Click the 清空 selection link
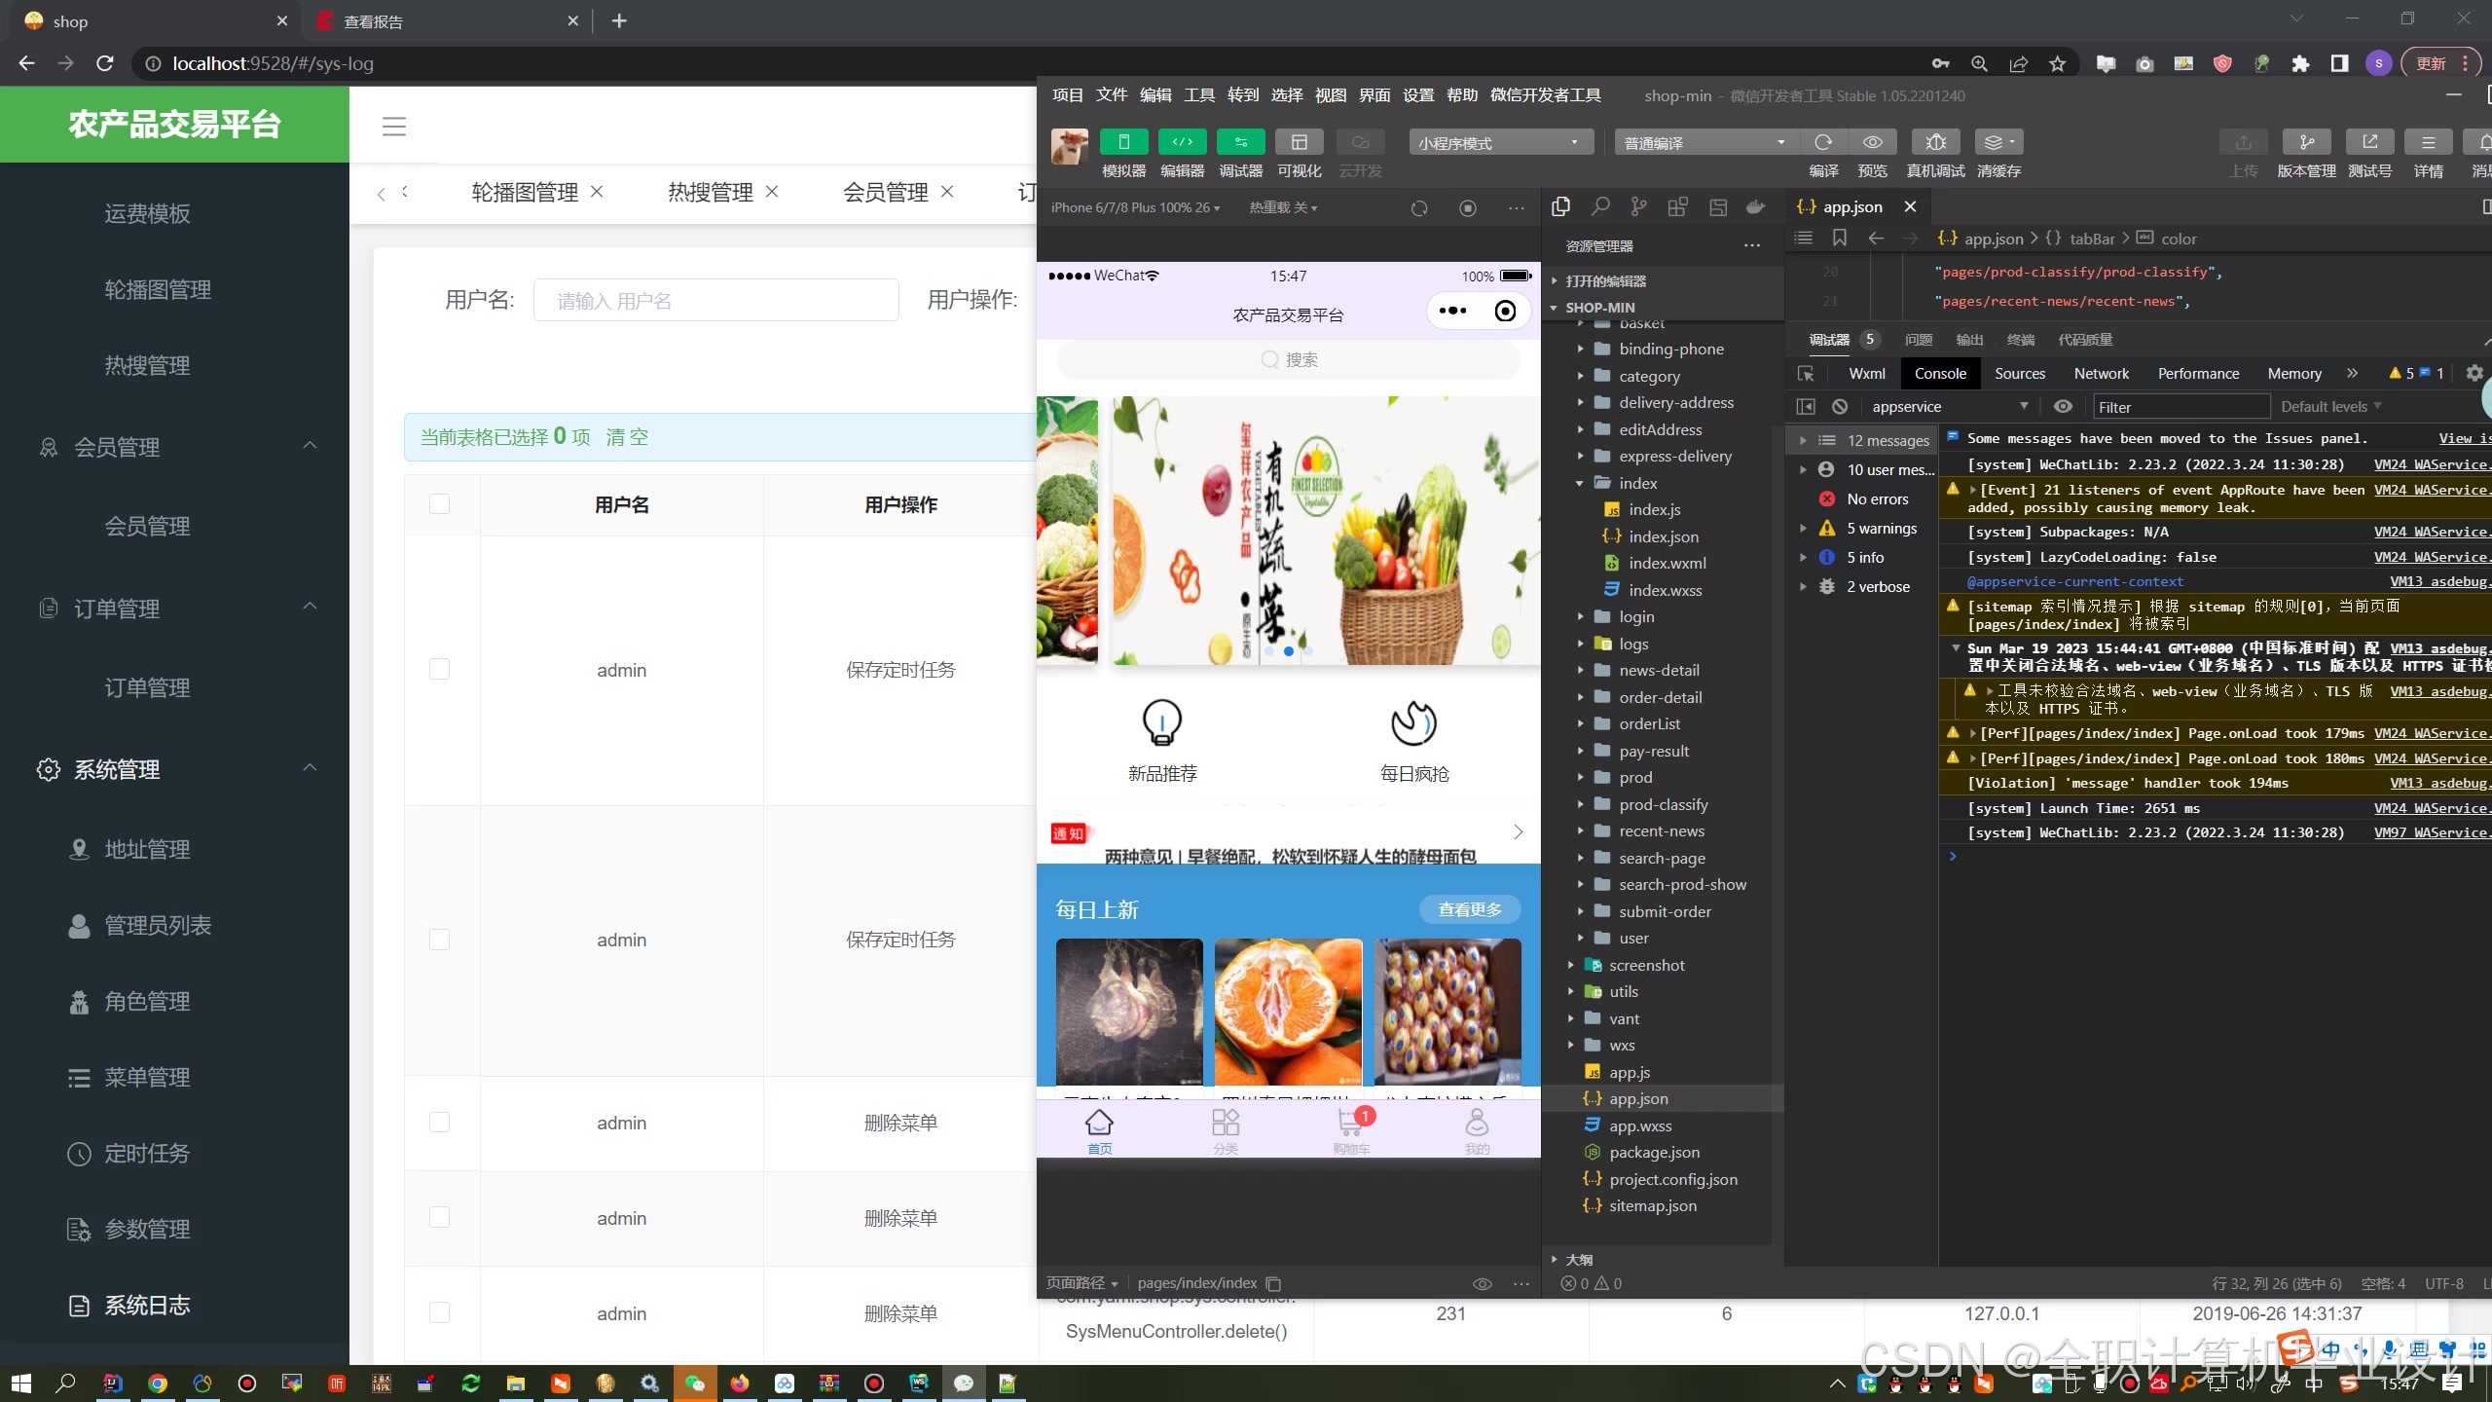 click(627, 437)
